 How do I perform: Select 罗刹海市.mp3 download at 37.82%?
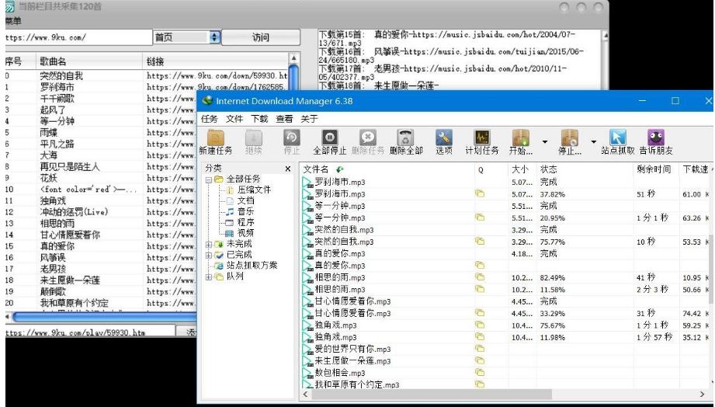pos(505,194)
